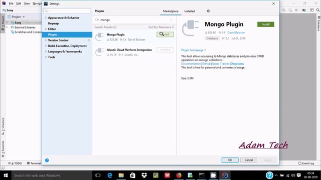
Task: Expand the Tools settings node
Action: 46,57
